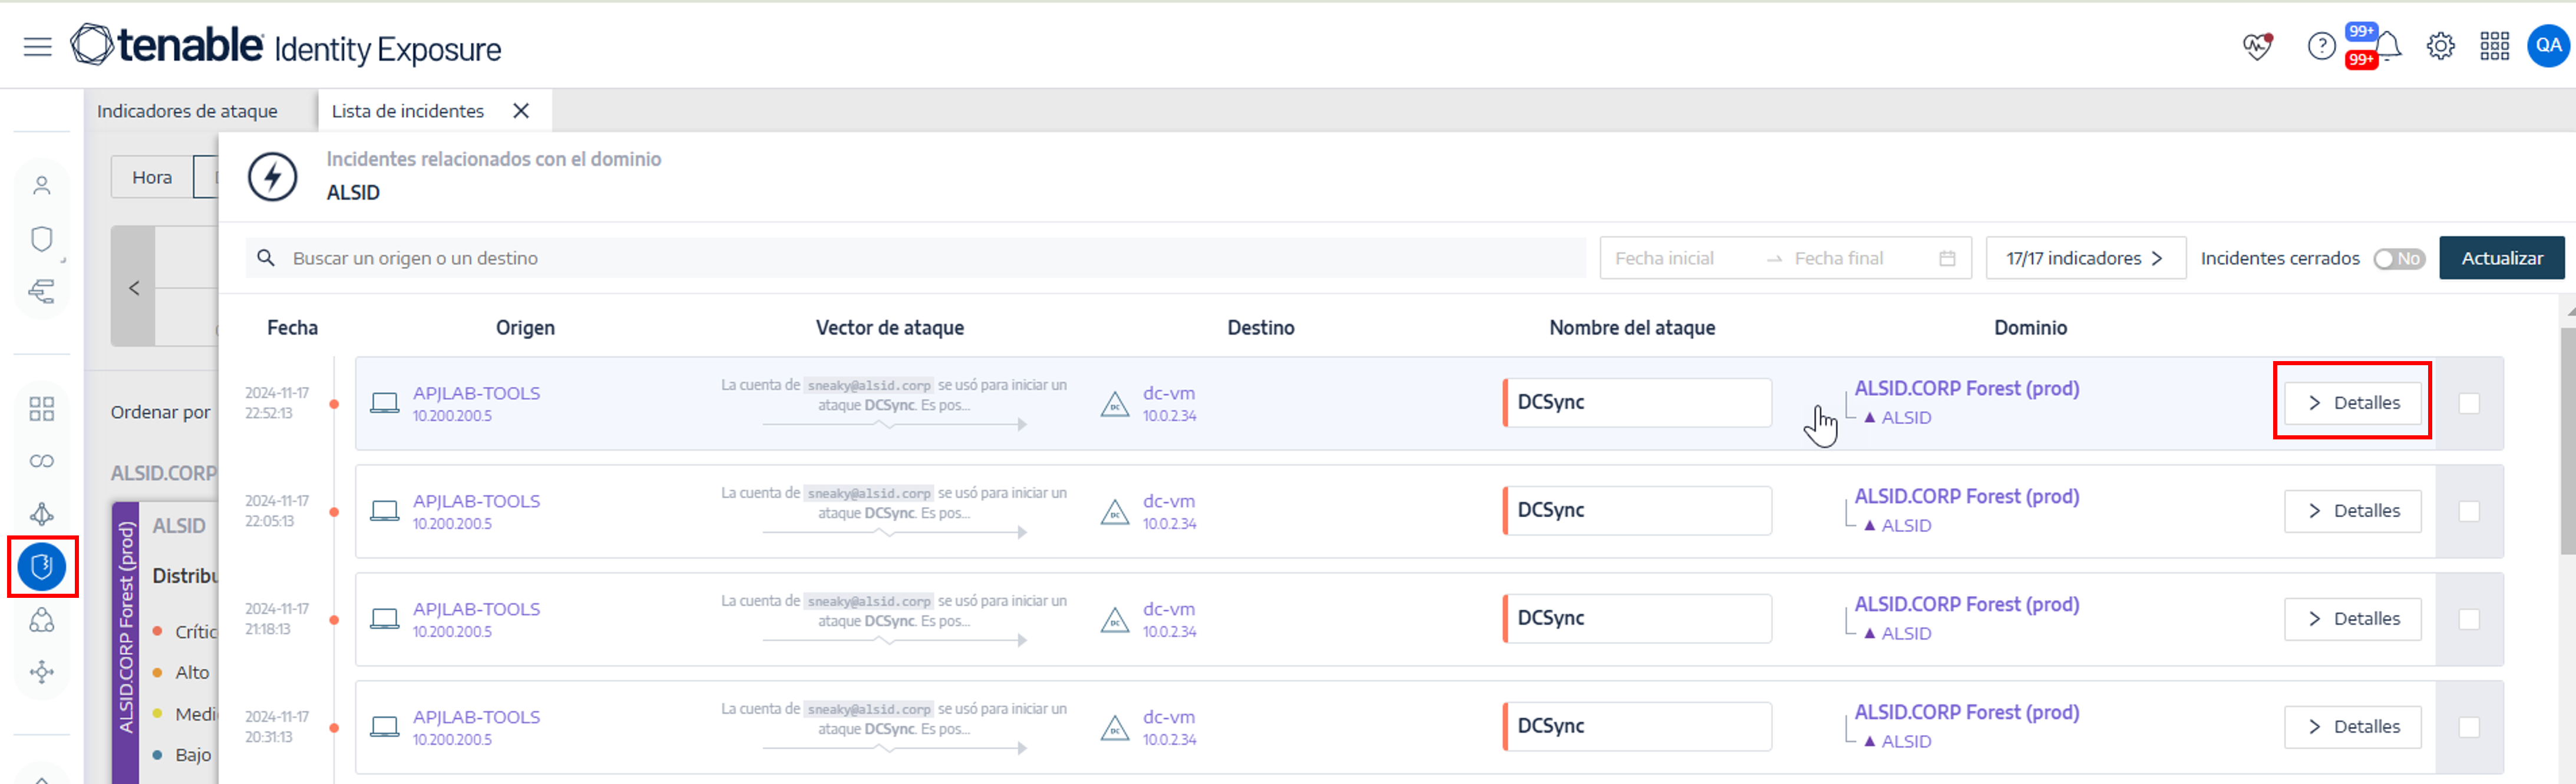
Task: Click DCSync attack name in 22:52:13 row
Action: tap(1637, 402)
